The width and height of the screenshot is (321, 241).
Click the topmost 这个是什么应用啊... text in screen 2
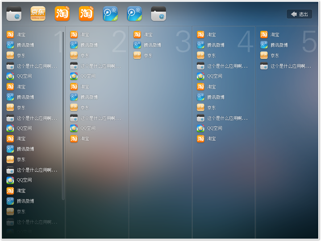coord(100,66)
